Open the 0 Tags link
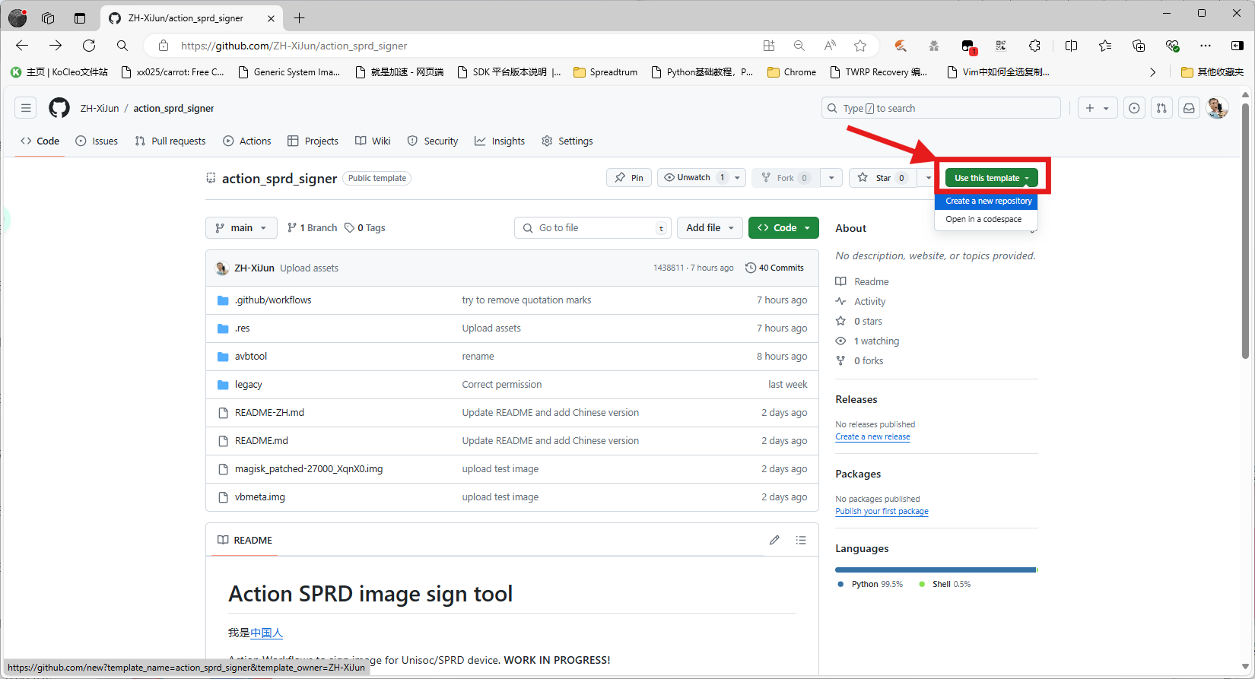The width and height of the screenshot is (1255, 679). click(365, 228)
